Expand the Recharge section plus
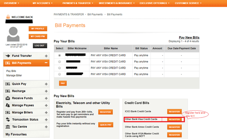227x139 pixels. click(x=46, y=91)
